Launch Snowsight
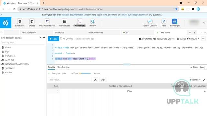The height and width of the screenshot is (116, 207). tap(175, 23)
